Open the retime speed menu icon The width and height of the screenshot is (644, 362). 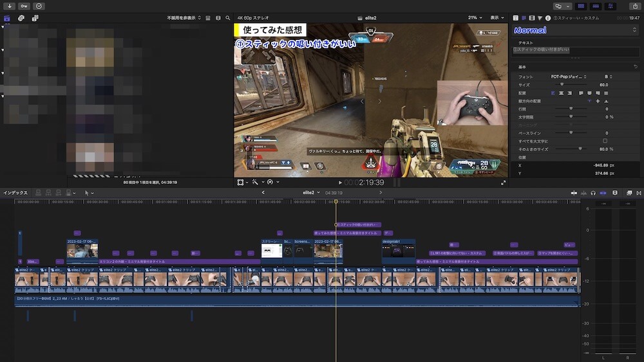point(272,183)
